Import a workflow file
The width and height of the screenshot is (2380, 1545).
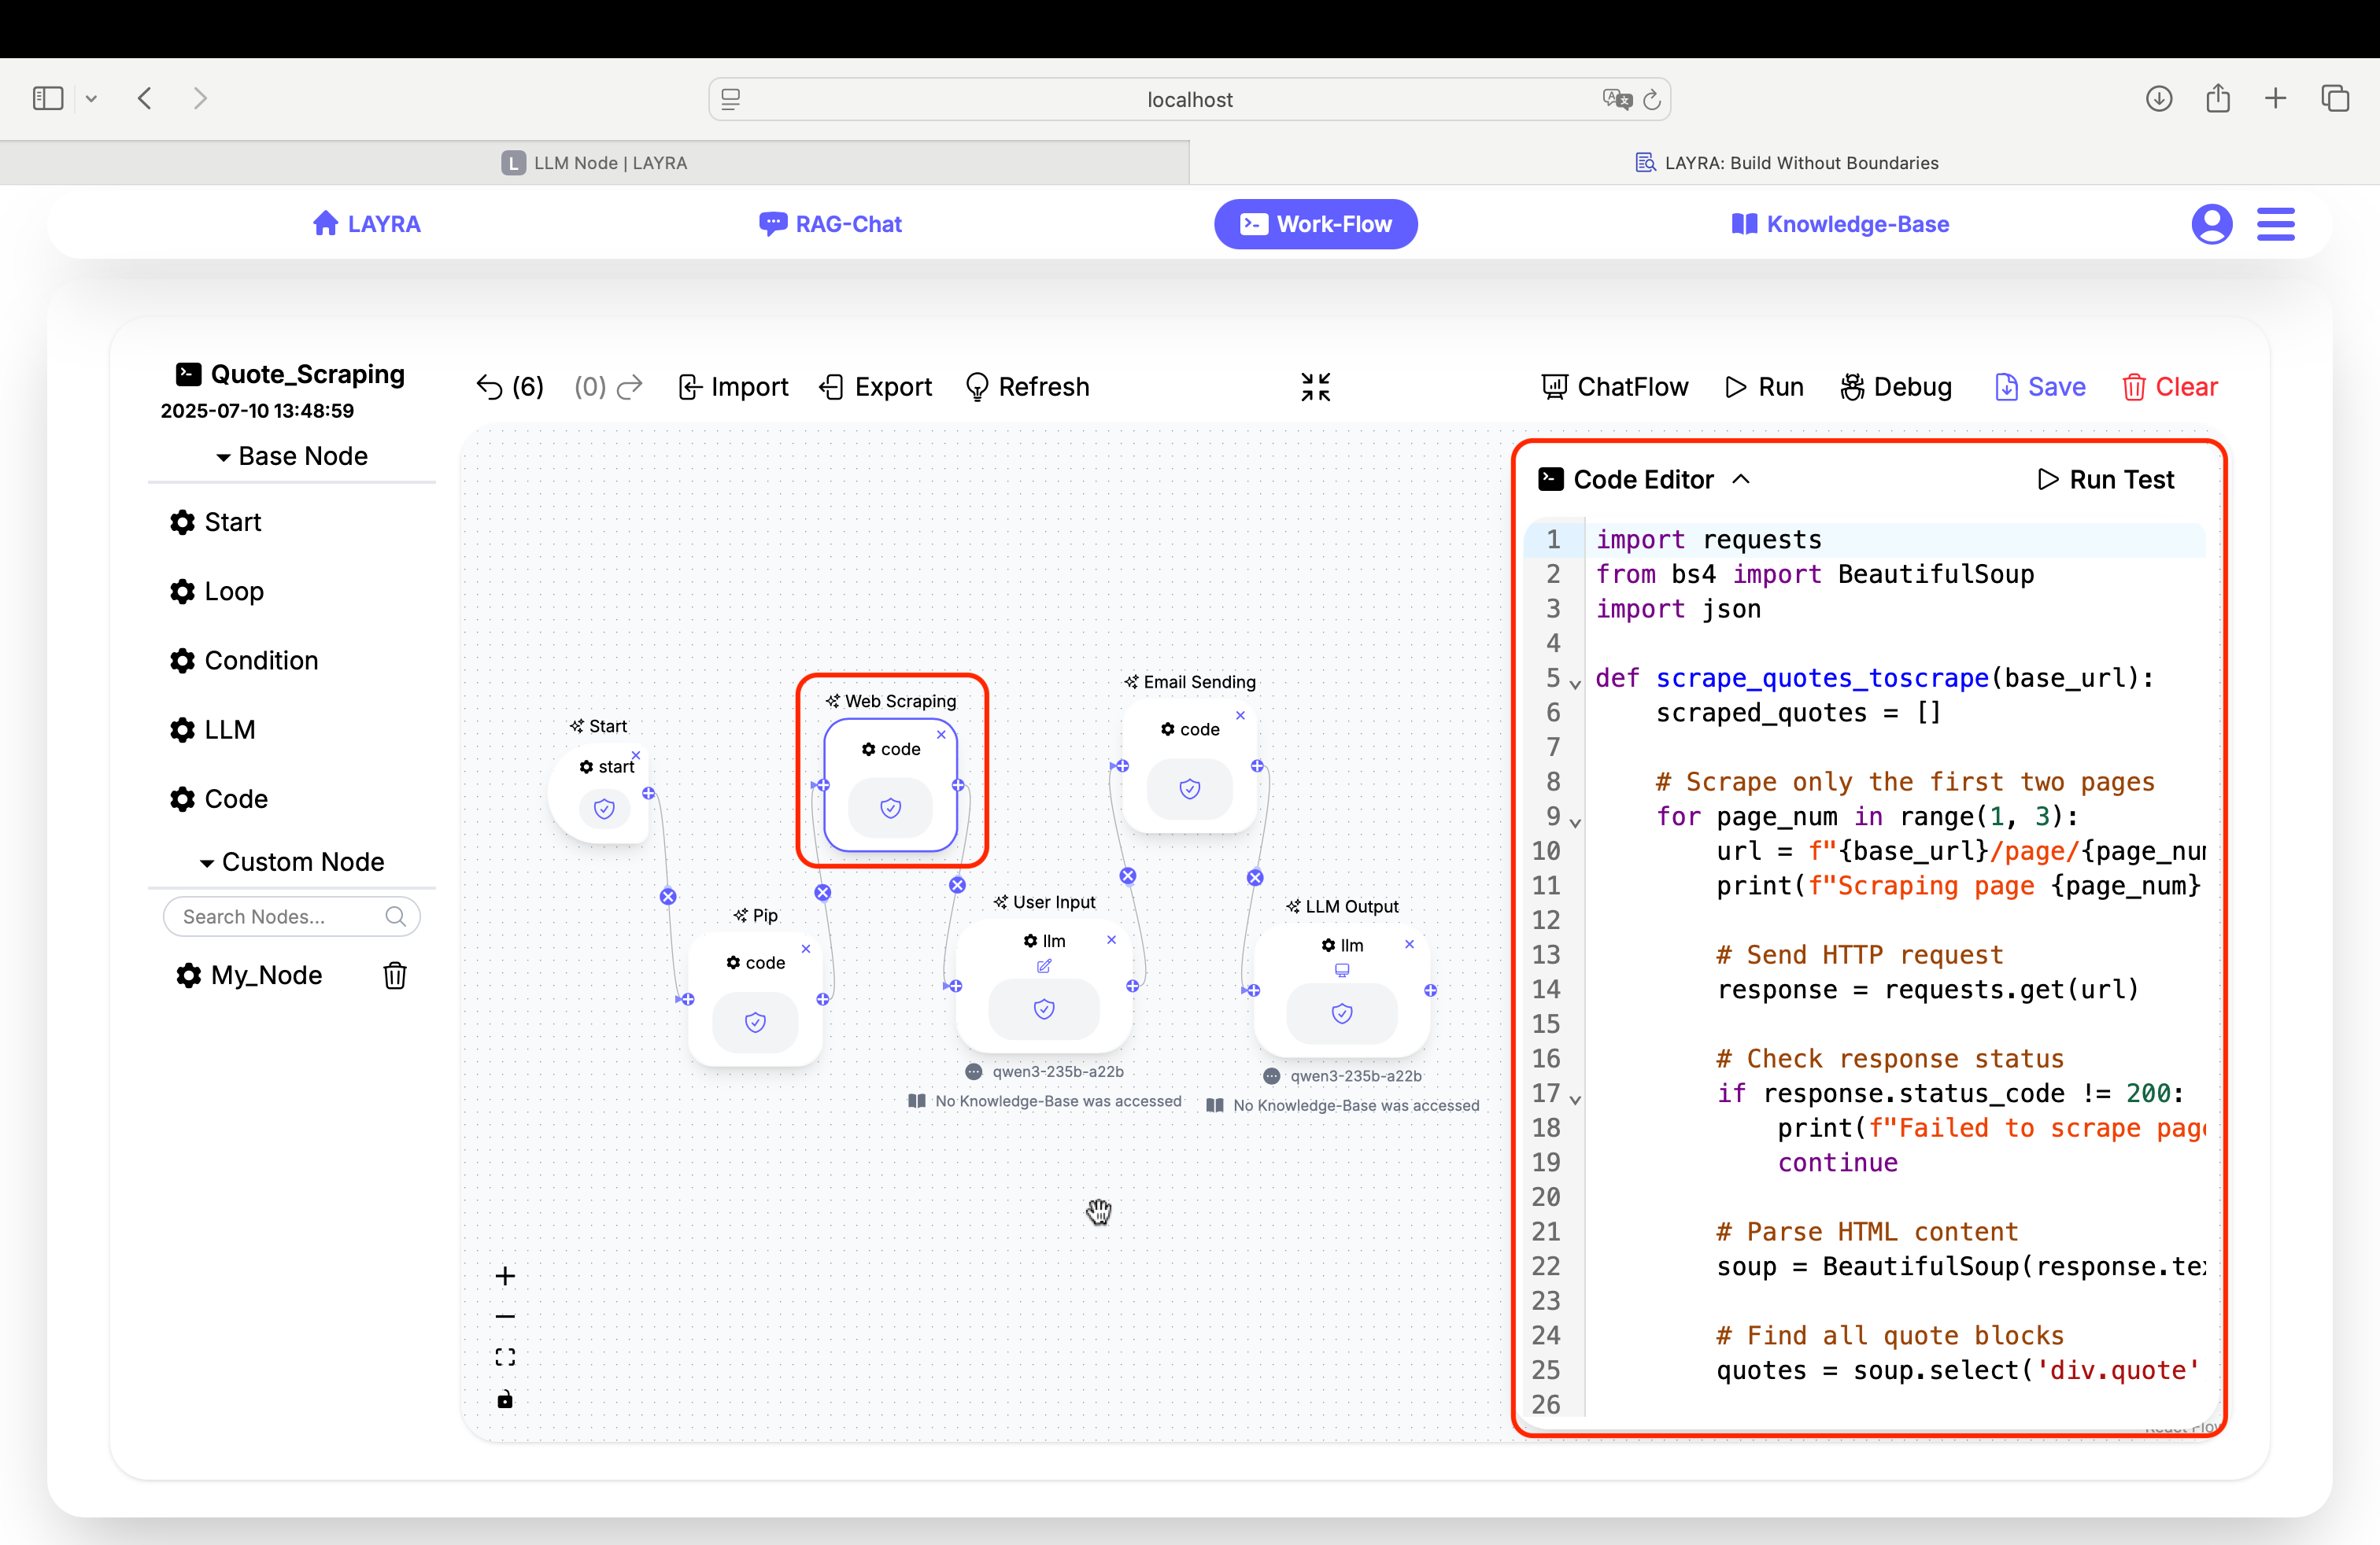pos(733,387)
